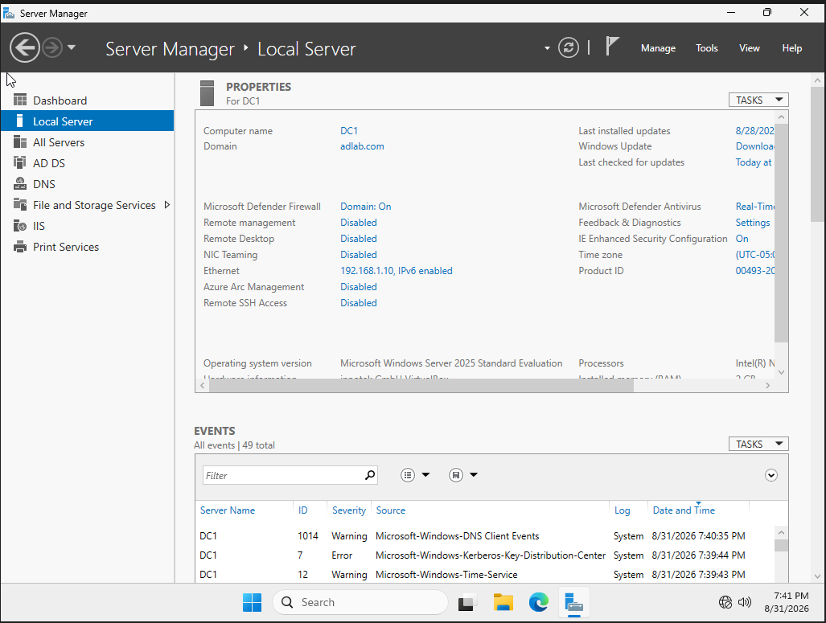Screen dimensions: 826x623
Task: Select the Print Services printer icon
Action: coord(20,247)
